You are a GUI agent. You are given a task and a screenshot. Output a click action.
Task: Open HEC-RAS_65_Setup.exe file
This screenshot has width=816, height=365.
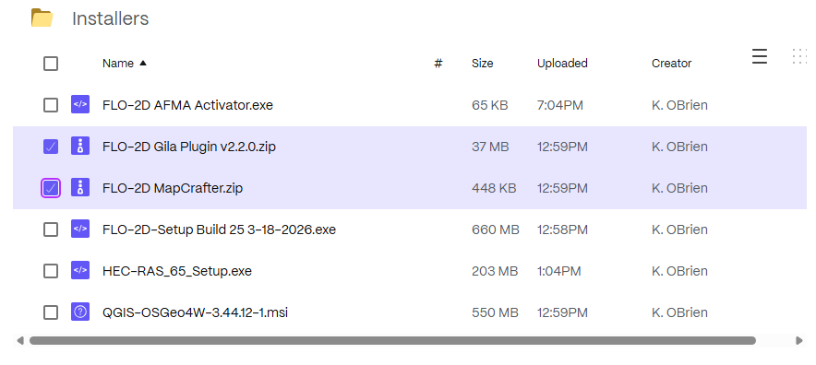click(x=177, y=271)
